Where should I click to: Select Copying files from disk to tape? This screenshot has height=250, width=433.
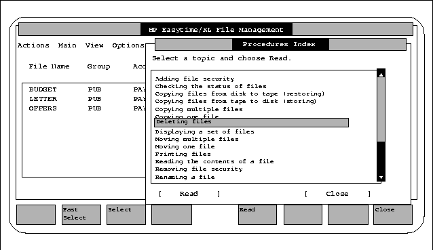point(240,93)
